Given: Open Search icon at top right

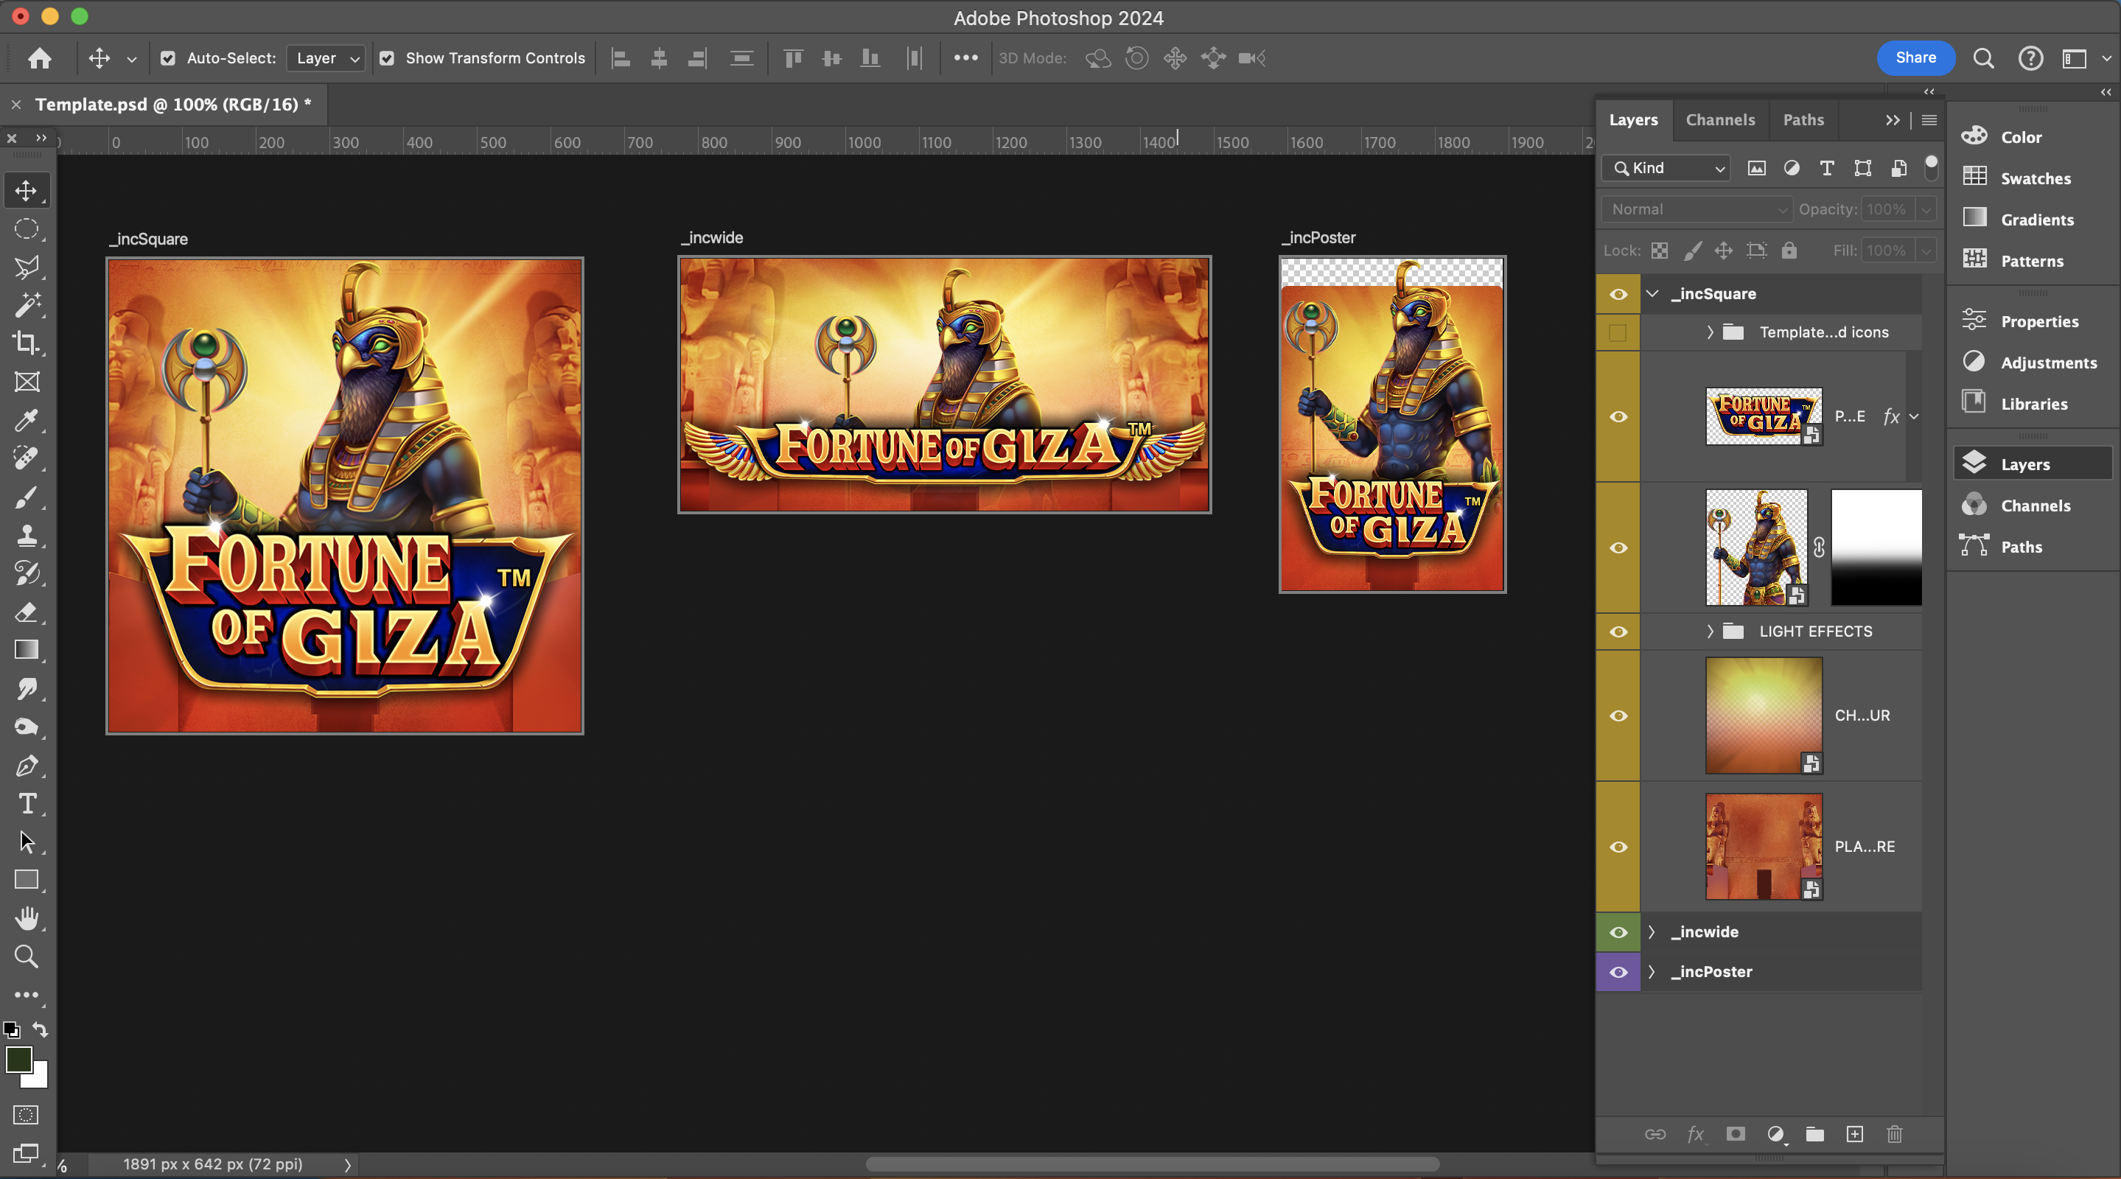Looking at the screenshot, I should [1983, 58].
